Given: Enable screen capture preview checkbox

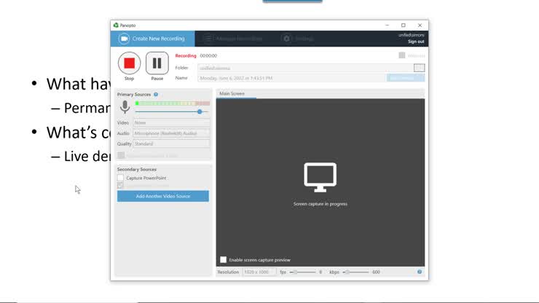Looking at the screenshot, I should 224,259.
